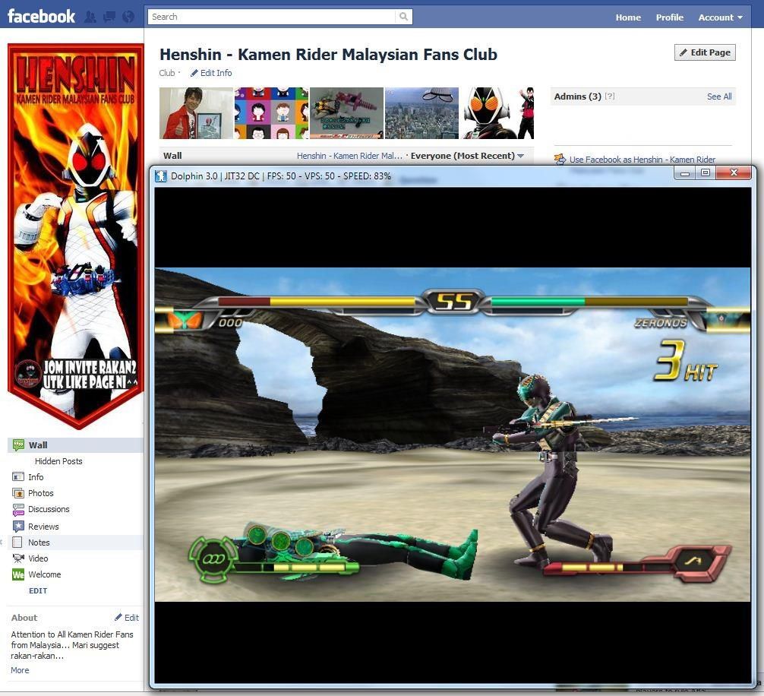
Task: Click Zeronos green health bar
Action: (538, 302)
